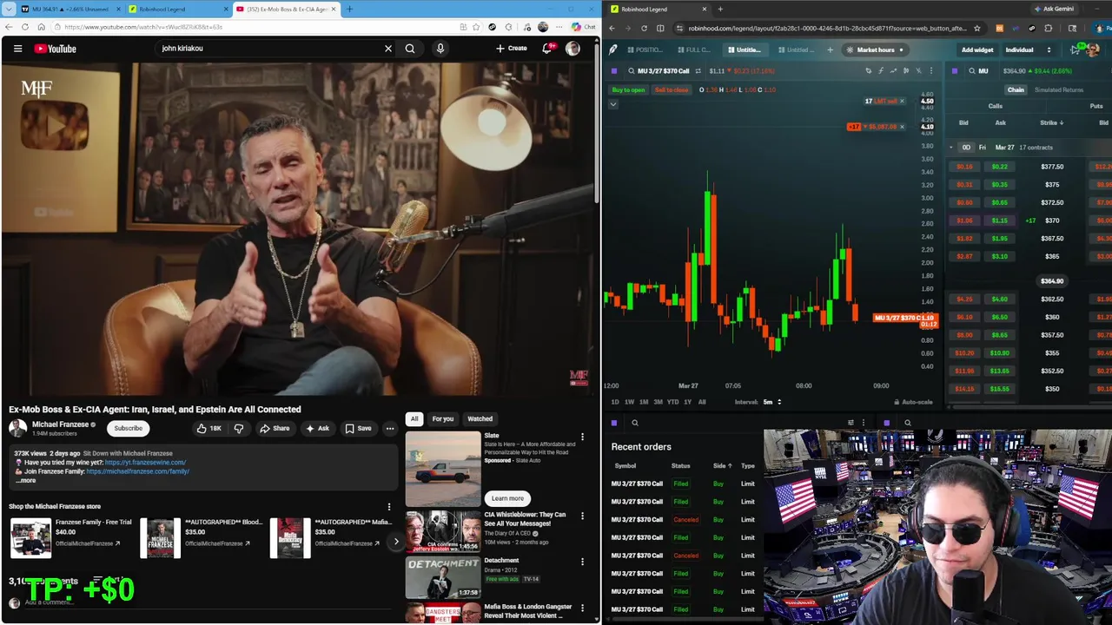The width and height of the screenshot is (1112, 625).
Task: Open the browser home page button
Action: (x=41, y=27)
